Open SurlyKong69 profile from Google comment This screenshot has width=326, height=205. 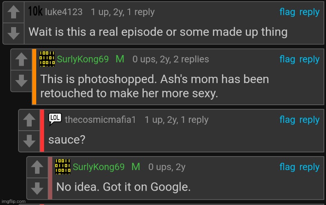pos(98,167)
